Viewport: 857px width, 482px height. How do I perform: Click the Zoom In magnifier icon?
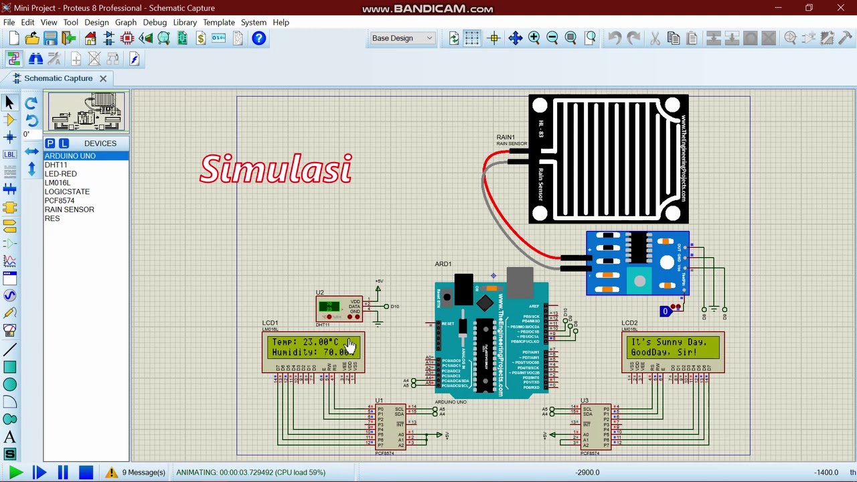pyautogui.click(x=534, y=38)
